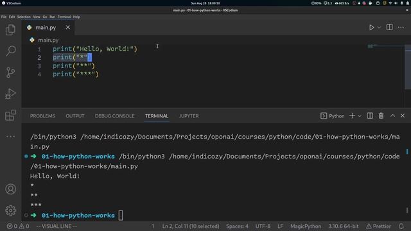Open the Source Control view
Image resolution: width=411 pixels, height=231 pixels.
click(10, 73)
